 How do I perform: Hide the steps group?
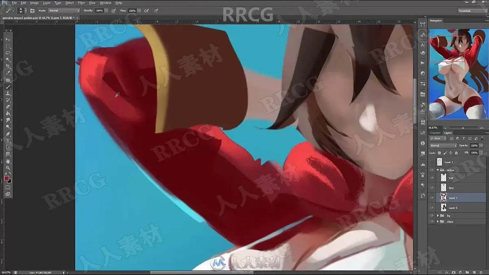432,221
